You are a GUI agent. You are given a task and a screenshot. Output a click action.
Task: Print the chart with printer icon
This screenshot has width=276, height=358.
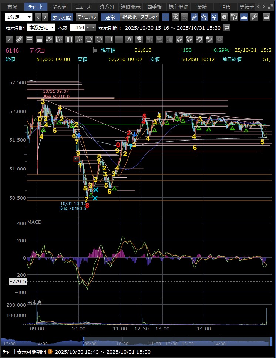266,17
